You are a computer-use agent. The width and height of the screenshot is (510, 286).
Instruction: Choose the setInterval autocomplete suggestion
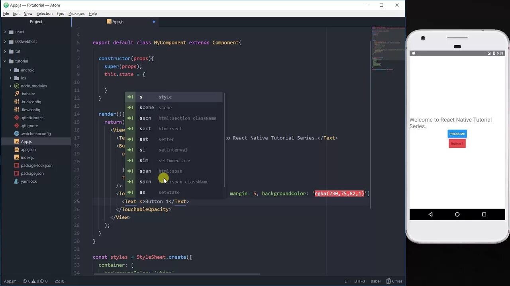(174, 150)
